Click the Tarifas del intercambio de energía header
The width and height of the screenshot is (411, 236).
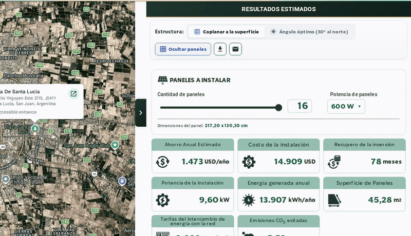[x=193, y=221]
